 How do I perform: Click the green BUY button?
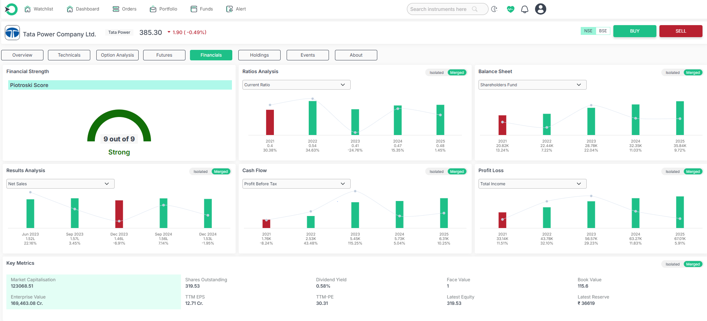point(635,31)
